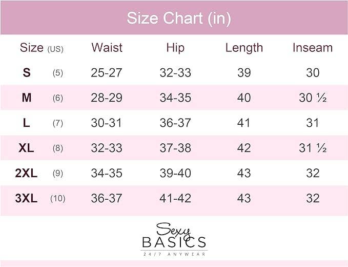This screenshot has height=267, width=348.
Task: Select the Hip column header
Action: 175,48
